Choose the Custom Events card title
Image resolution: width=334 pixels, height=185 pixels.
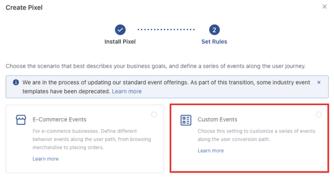(x=217, y=120)
